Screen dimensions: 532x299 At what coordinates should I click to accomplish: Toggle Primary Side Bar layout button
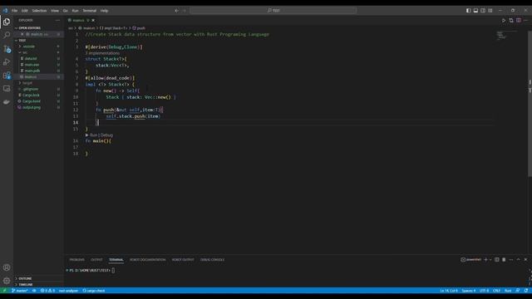[468, 11]
